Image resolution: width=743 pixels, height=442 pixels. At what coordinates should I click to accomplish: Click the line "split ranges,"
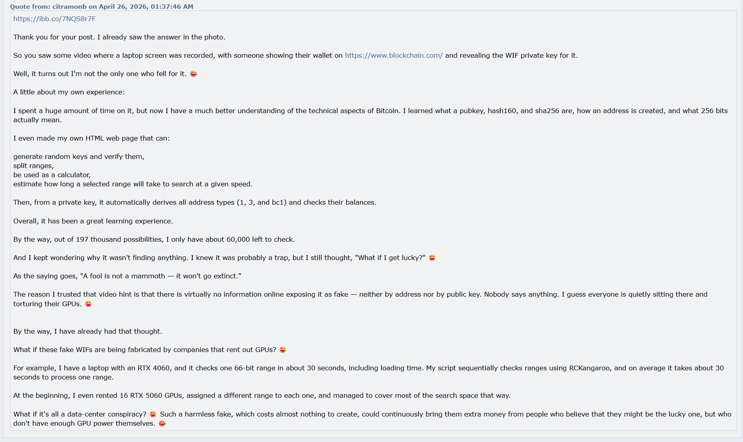33,166
